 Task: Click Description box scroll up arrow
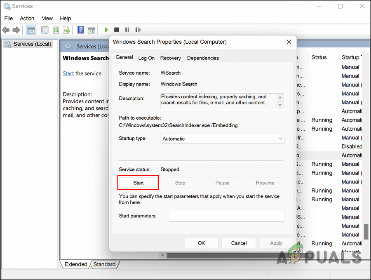click(x=280, y=97)
